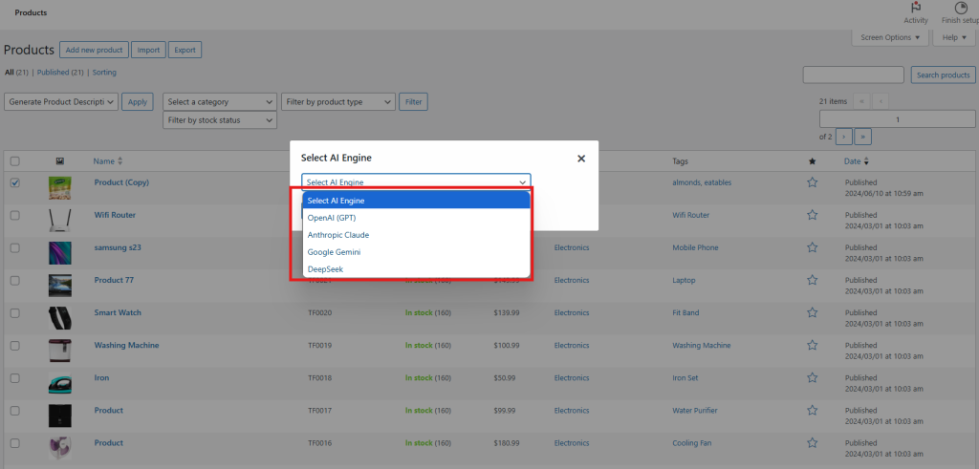Open the Smart Watch product link
The height and width of the screenshot is (469, 979).
[x=118, y=312]
